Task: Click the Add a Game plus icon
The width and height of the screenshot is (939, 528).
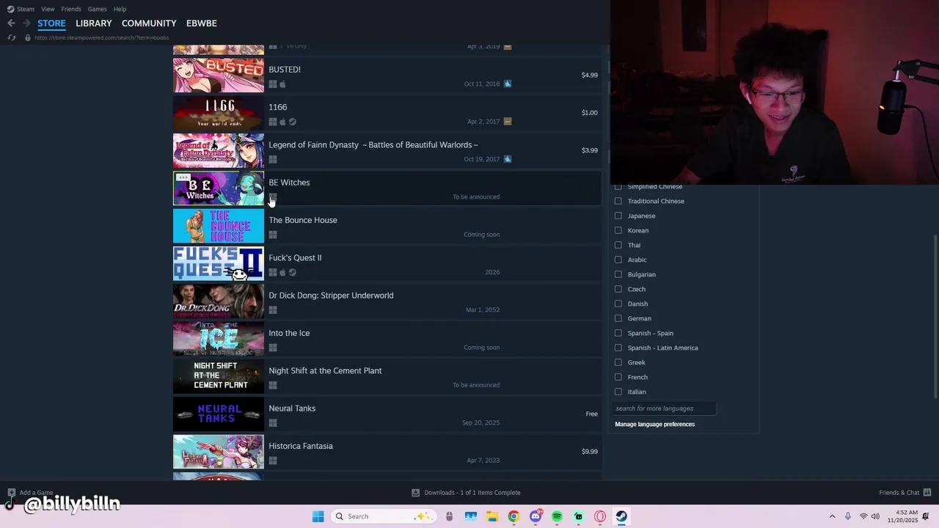Action: (11, 493)
